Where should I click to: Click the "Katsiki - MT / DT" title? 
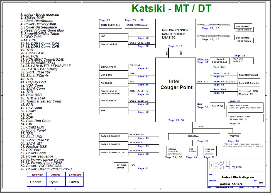tap(172, 8)
